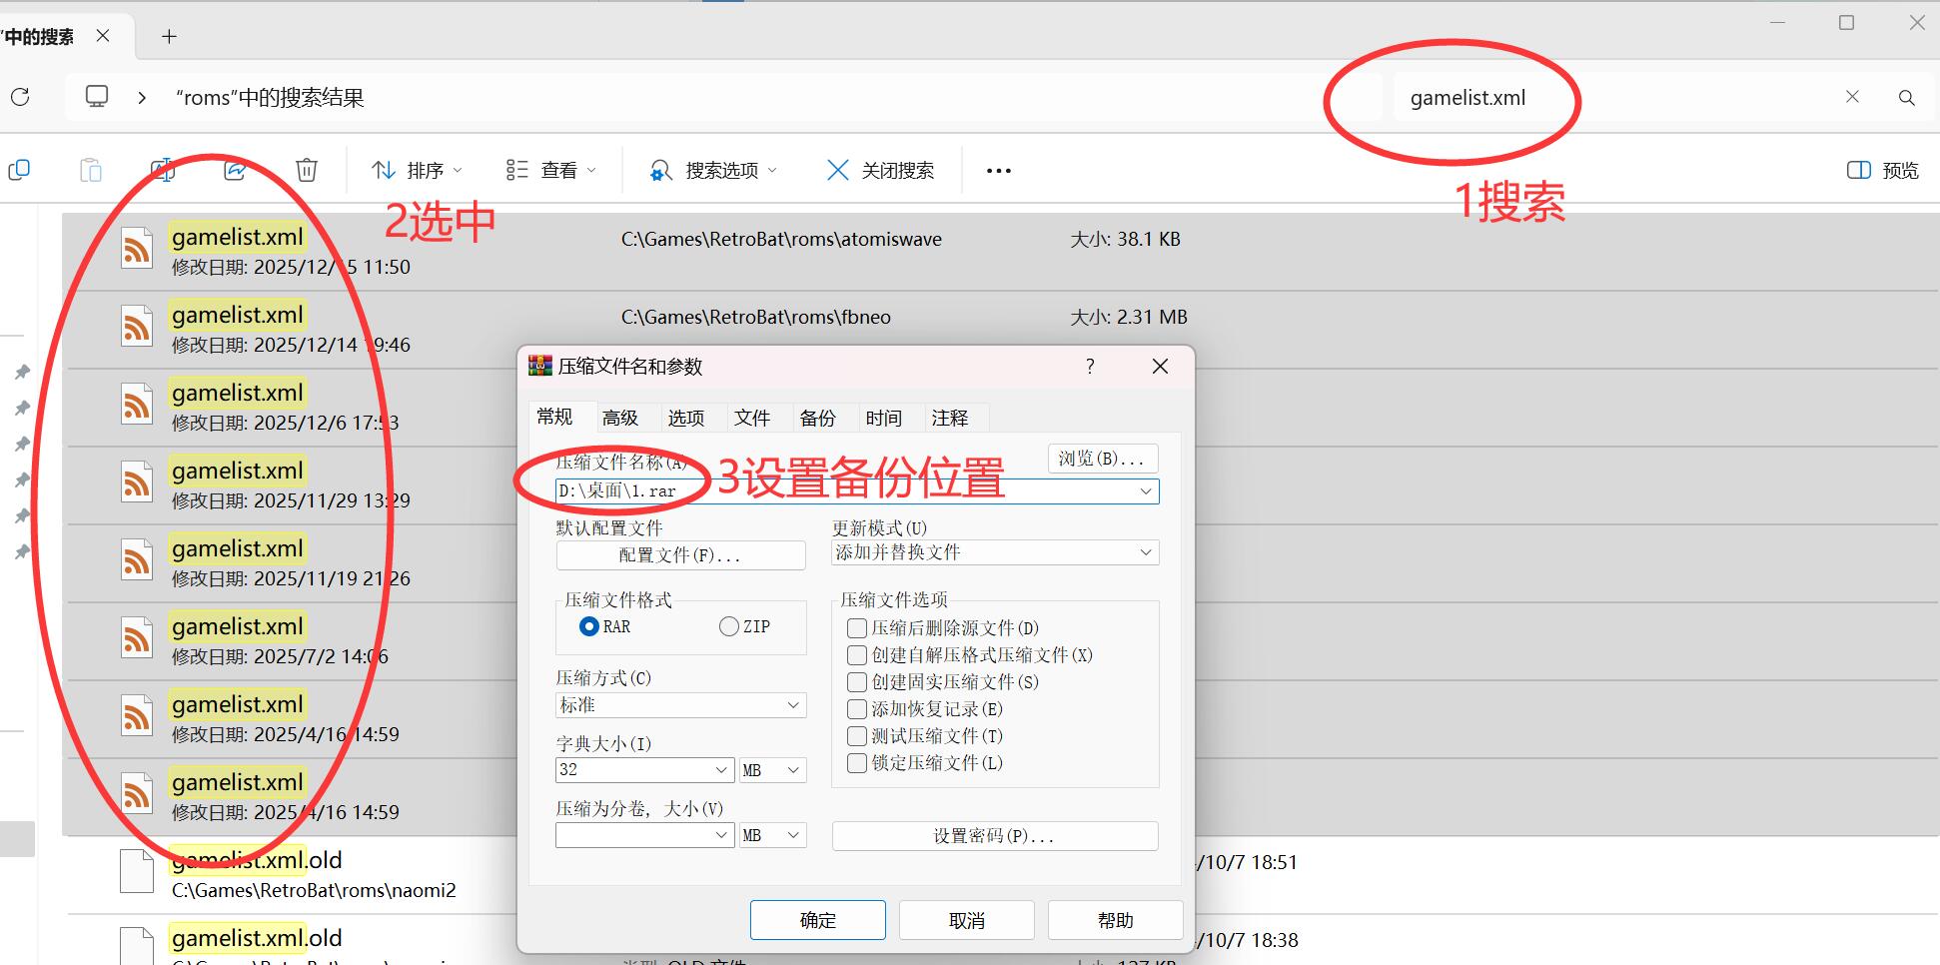Image resolution: width=1940 pixels, height=965 pixels.
Task: Open the 高级 tab of the dialog
Action: tap(621, 418)
